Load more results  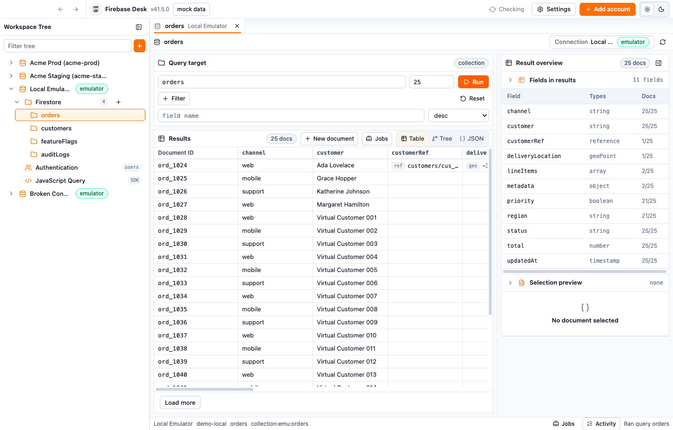coord(180,403)
